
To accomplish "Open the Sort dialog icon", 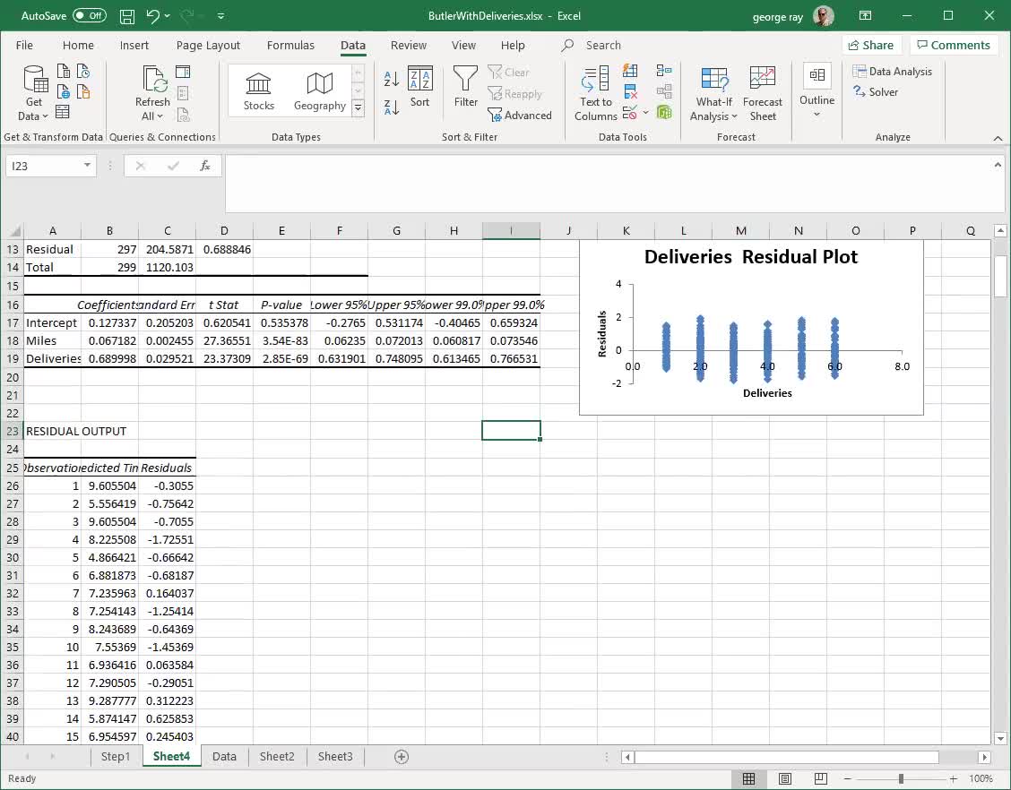I will pos(419,87).
